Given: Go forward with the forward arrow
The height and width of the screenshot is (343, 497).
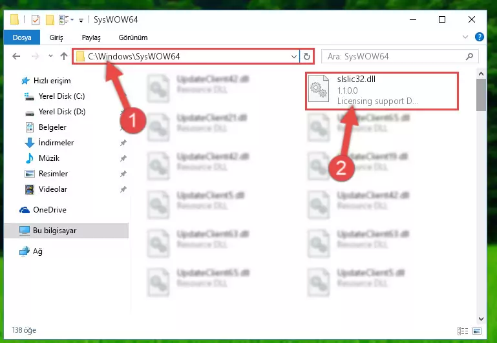Looking at the screenshot, I should 35,56.
